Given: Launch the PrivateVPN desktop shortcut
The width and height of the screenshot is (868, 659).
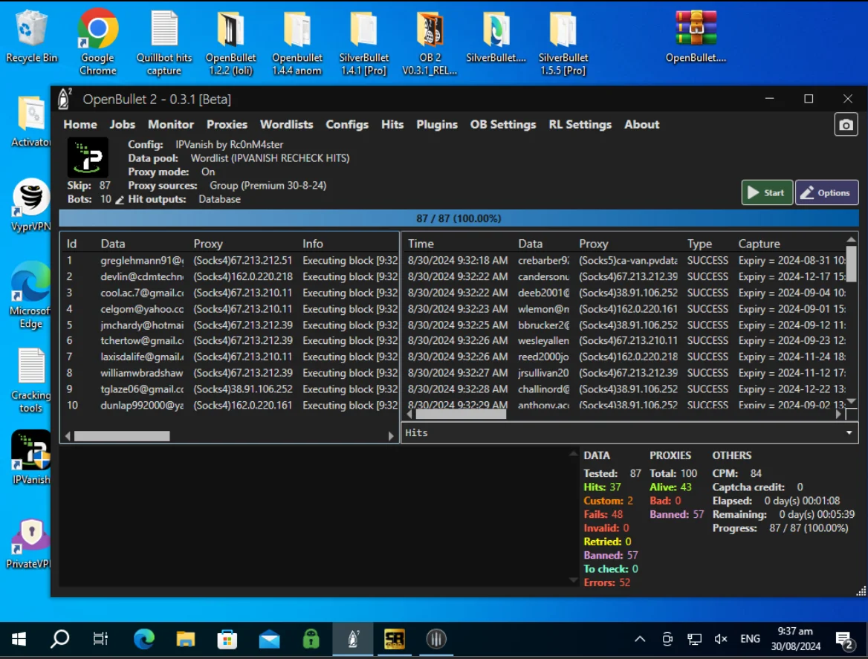Looking at the screenshot, I should 31,543.
